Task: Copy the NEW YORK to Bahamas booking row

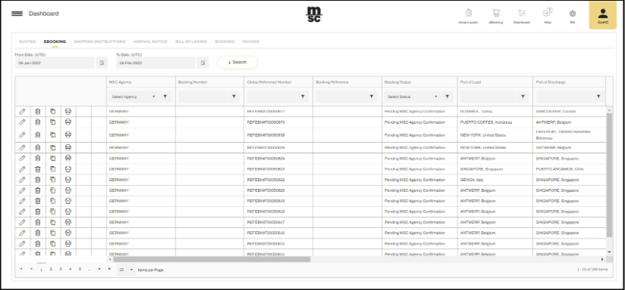Action: [53, 135]
